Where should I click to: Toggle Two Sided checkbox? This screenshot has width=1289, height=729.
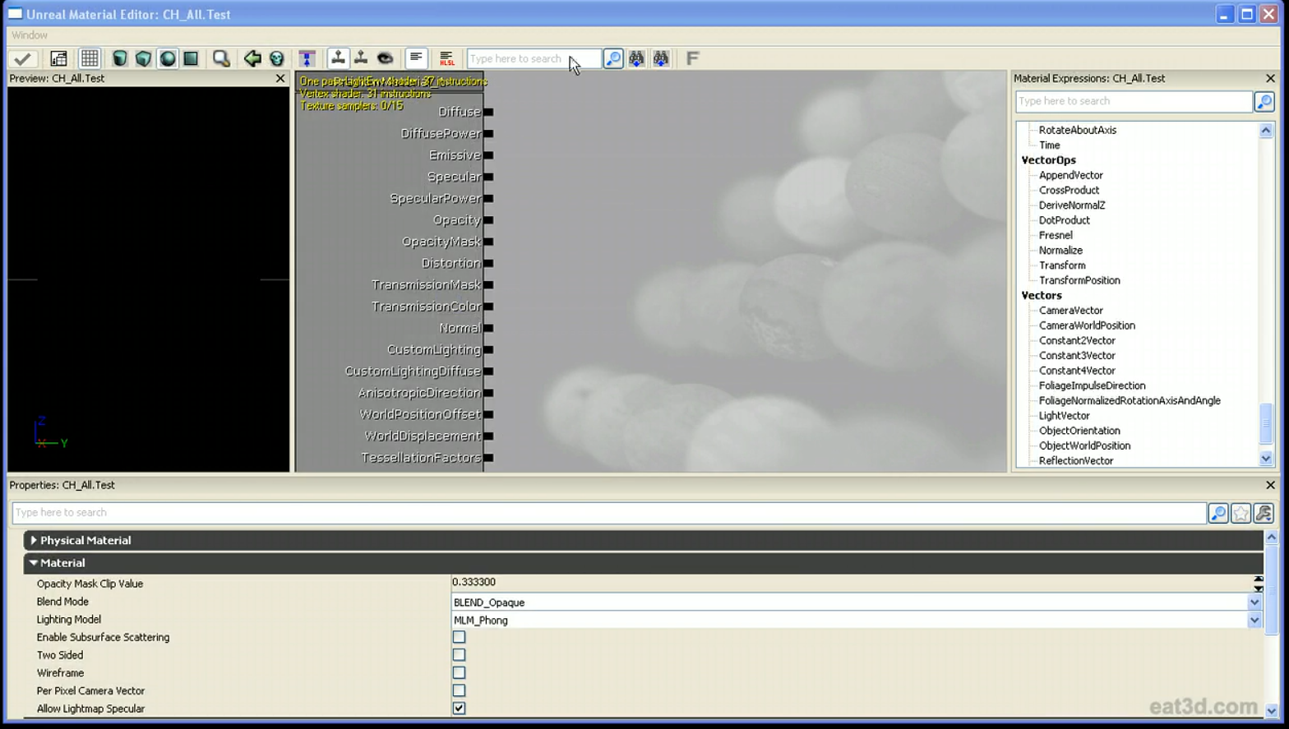pos(459,655)
